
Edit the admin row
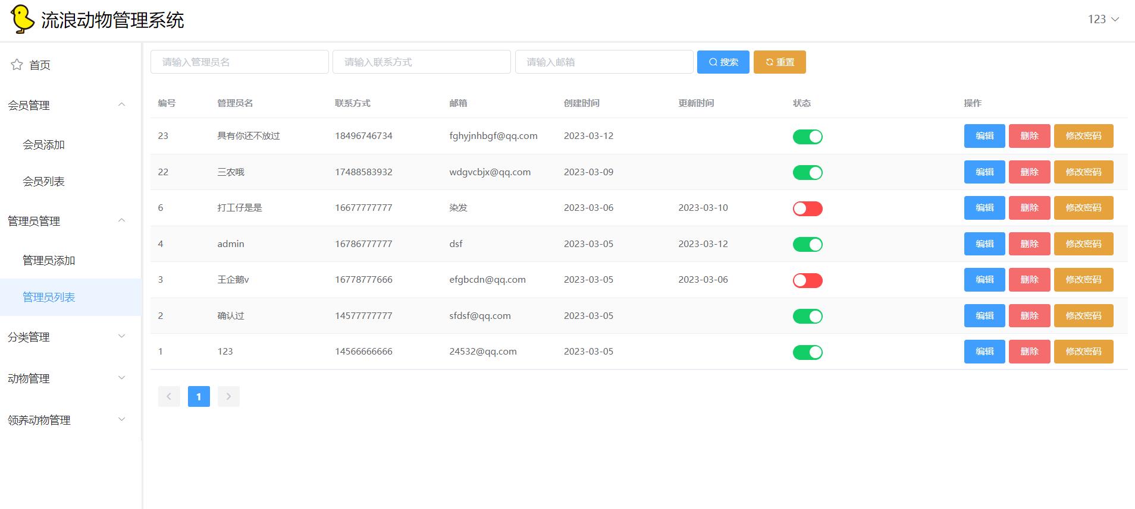[984, 244]
